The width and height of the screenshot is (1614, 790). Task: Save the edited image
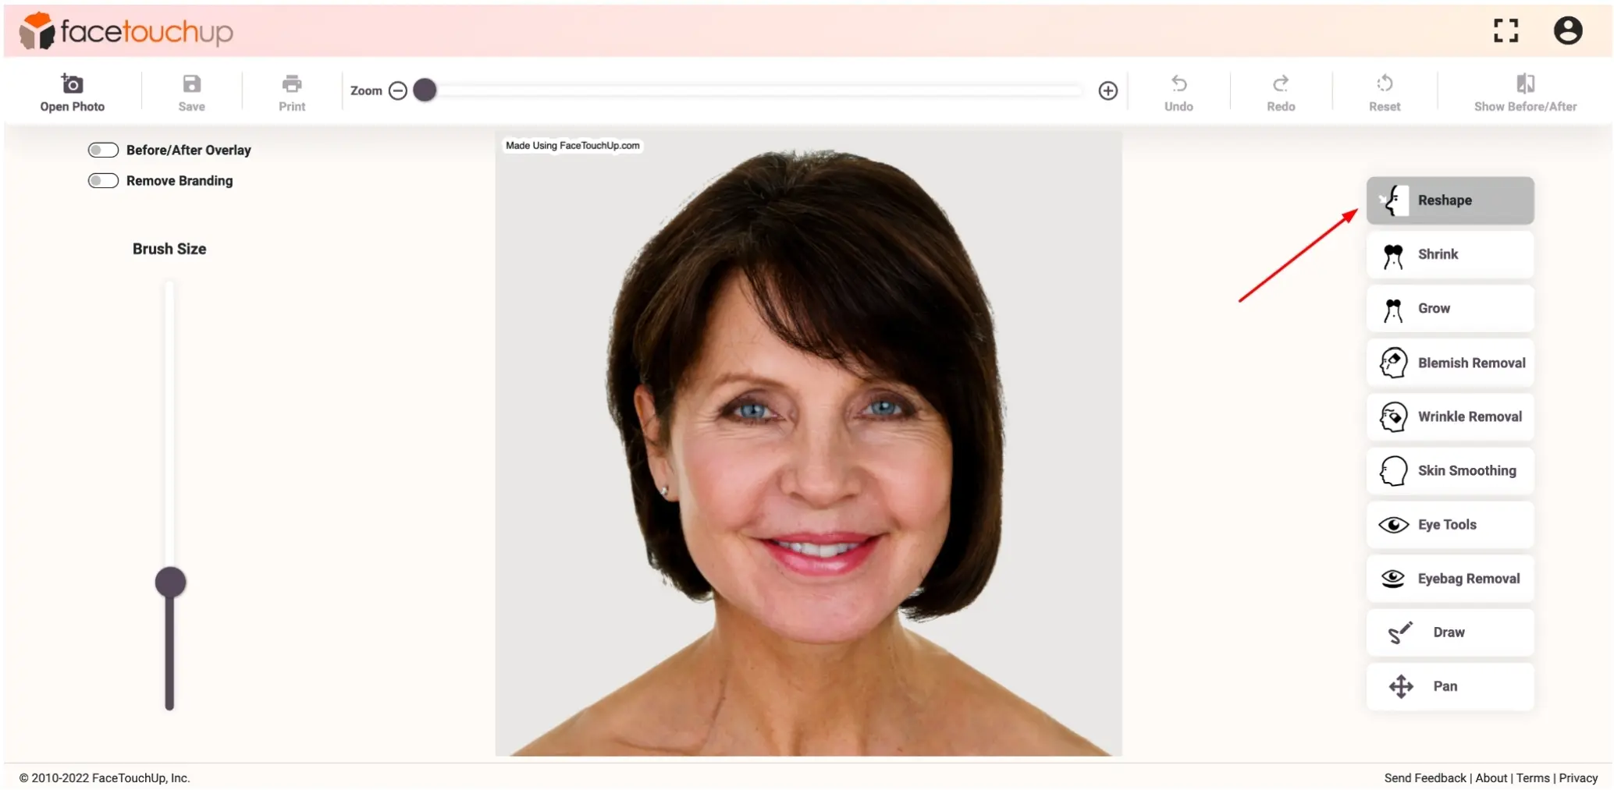190,90
